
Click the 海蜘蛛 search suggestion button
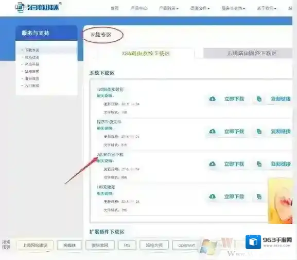tap(69, 245)
